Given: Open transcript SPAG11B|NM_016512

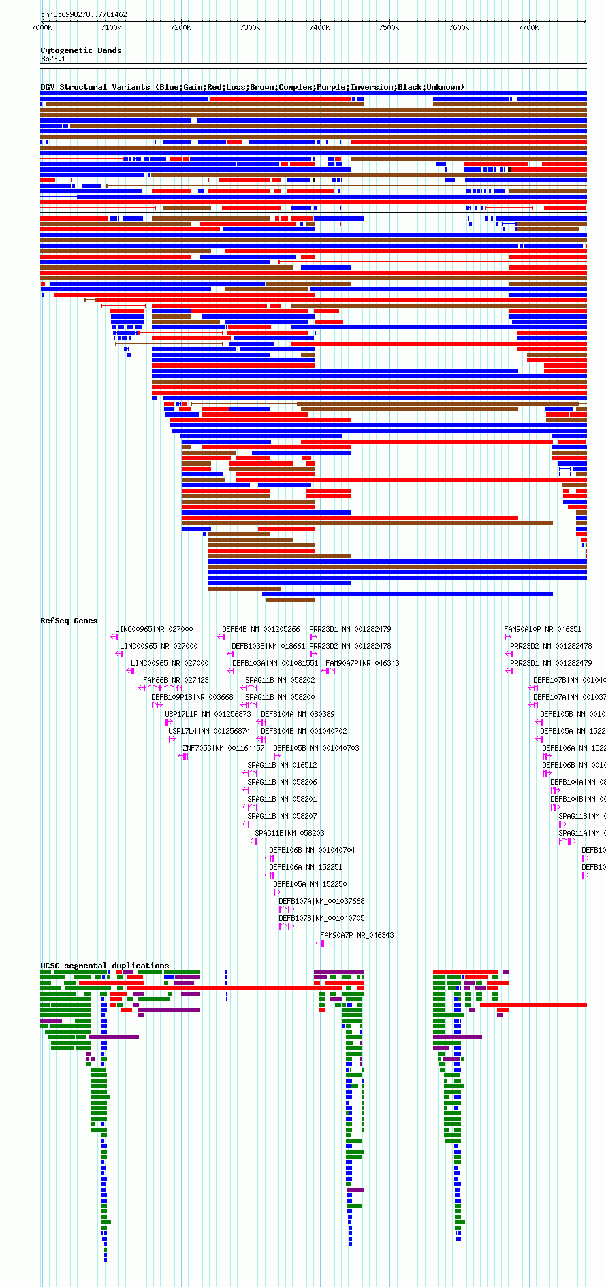Looking at the screenshot, I should [282, 765].
